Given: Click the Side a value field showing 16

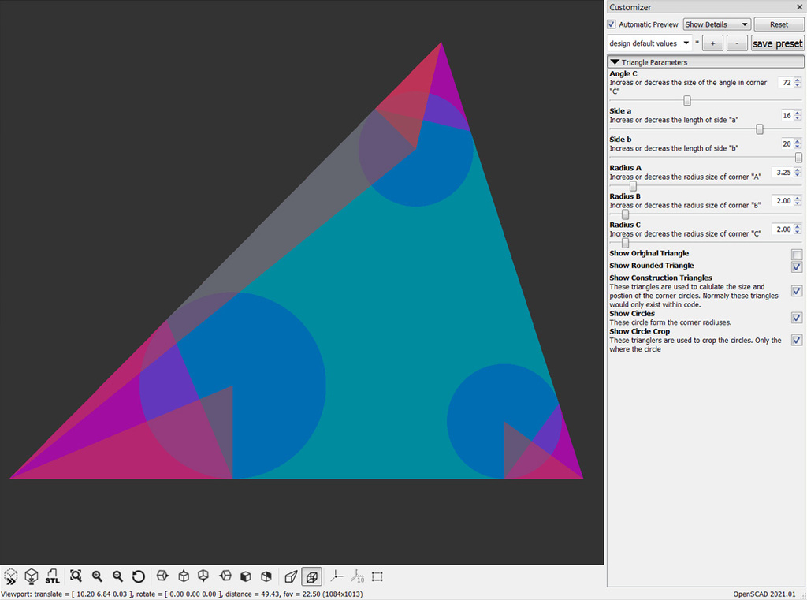Looking at the screenshot, I should (x=786, y=115).
